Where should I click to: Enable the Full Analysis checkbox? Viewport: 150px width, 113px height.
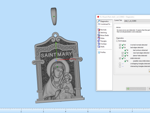tap(117, 41)
